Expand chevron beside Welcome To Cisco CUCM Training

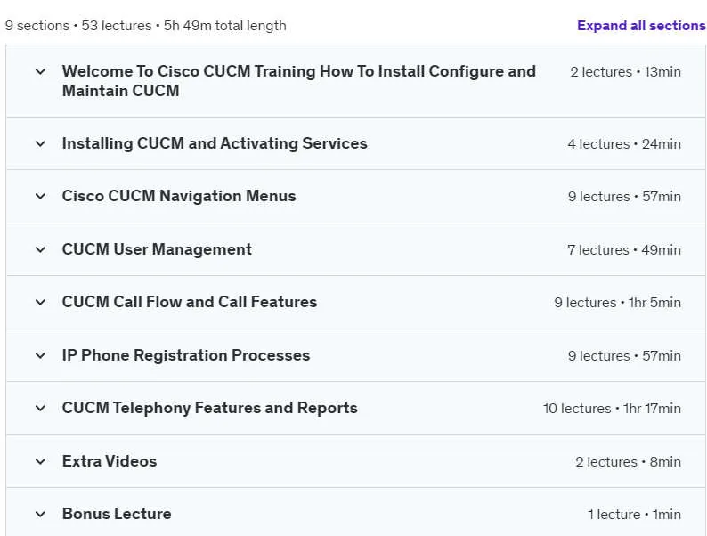click(40, 72)
